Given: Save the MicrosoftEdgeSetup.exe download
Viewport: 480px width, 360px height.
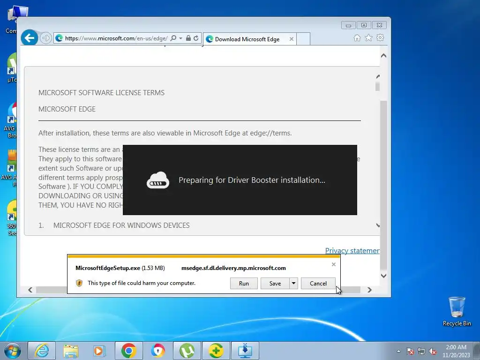Looking at the screenshot, I should pyautogui.click(x=275, y=284).
